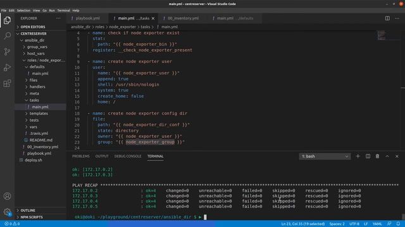The width and height of the screenshot is (405, 227).
Task: Open editor more actions ellipsis
Action: click(x=397, y=18)
